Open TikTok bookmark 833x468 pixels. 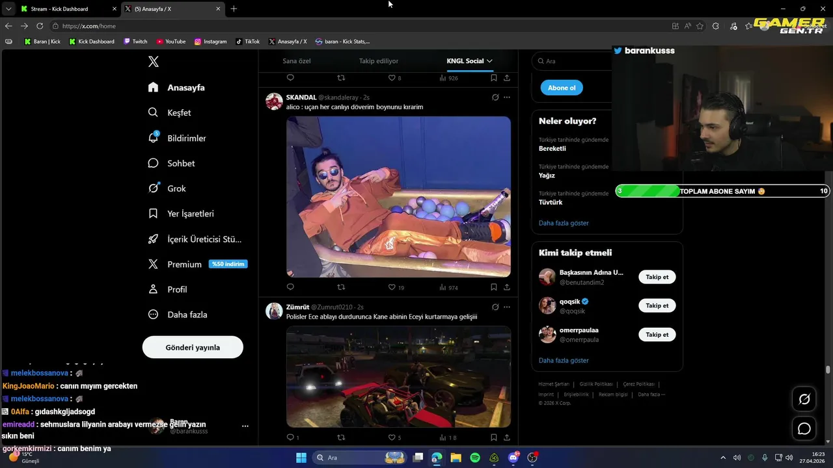[247, 42]
